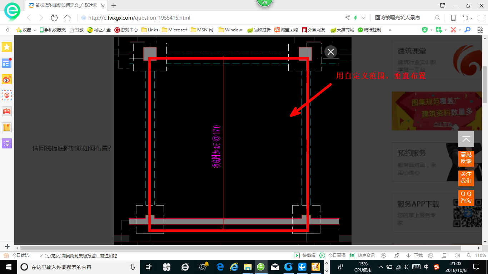The height and width of the screenshot is (274, 488).
Task: Expand the green shield dropdown arrow
Action: pos(431,30)
